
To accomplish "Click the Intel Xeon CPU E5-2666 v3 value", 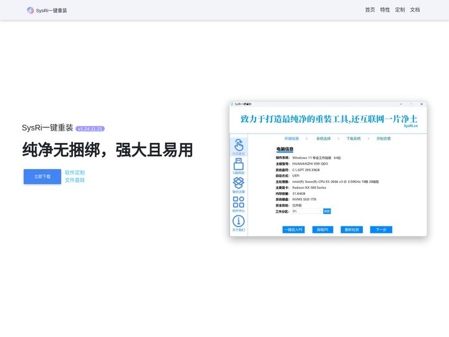I will (336, 182).
